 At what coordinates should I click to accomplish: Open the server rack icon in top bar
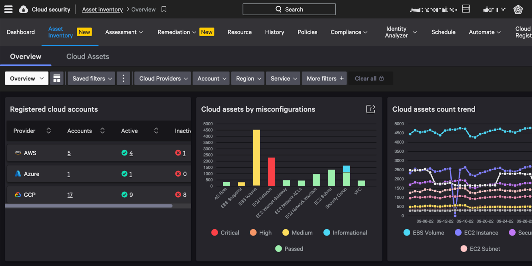click(466, 9)
